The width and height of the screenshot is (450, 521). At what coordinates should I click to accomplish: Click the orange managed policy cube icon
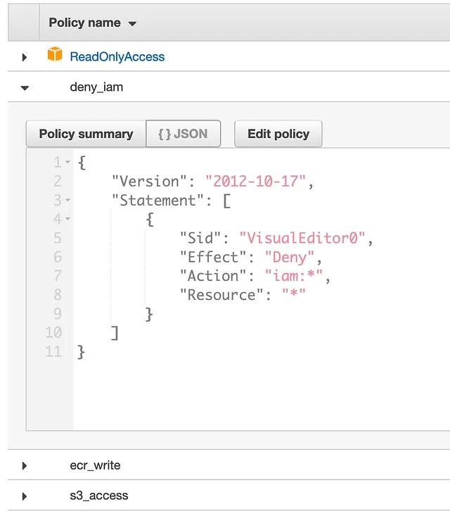click(x=55, y=54)
